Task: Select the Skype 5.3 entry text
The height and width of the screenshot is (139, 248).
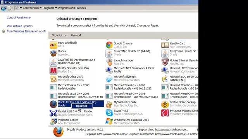Action: 128,112
